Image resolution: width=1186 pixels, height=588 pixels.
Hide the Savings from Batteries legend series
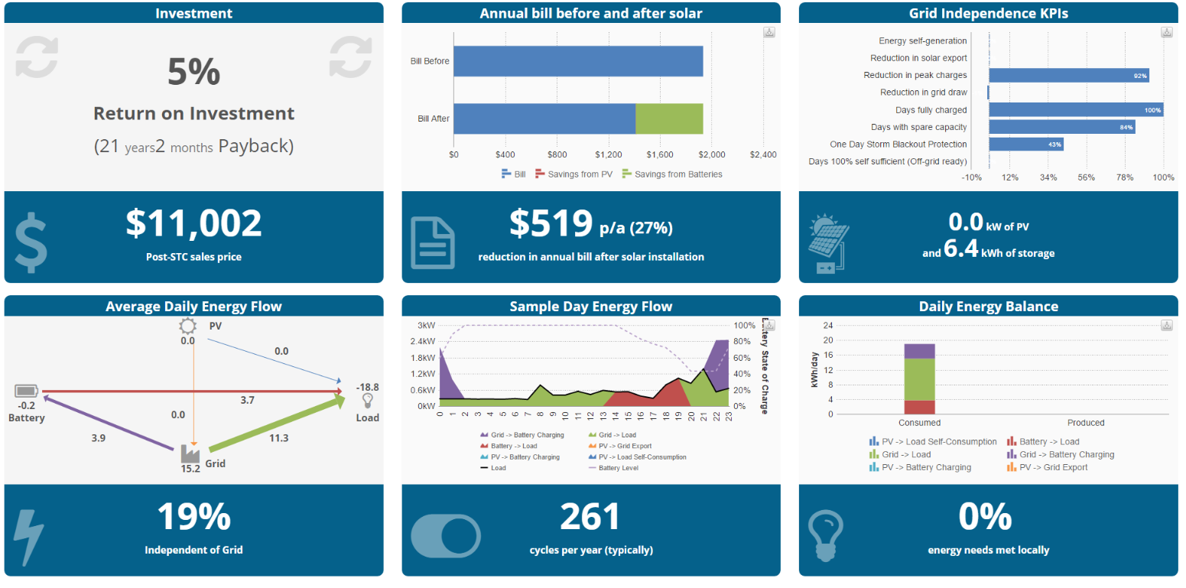click(671, 174)
